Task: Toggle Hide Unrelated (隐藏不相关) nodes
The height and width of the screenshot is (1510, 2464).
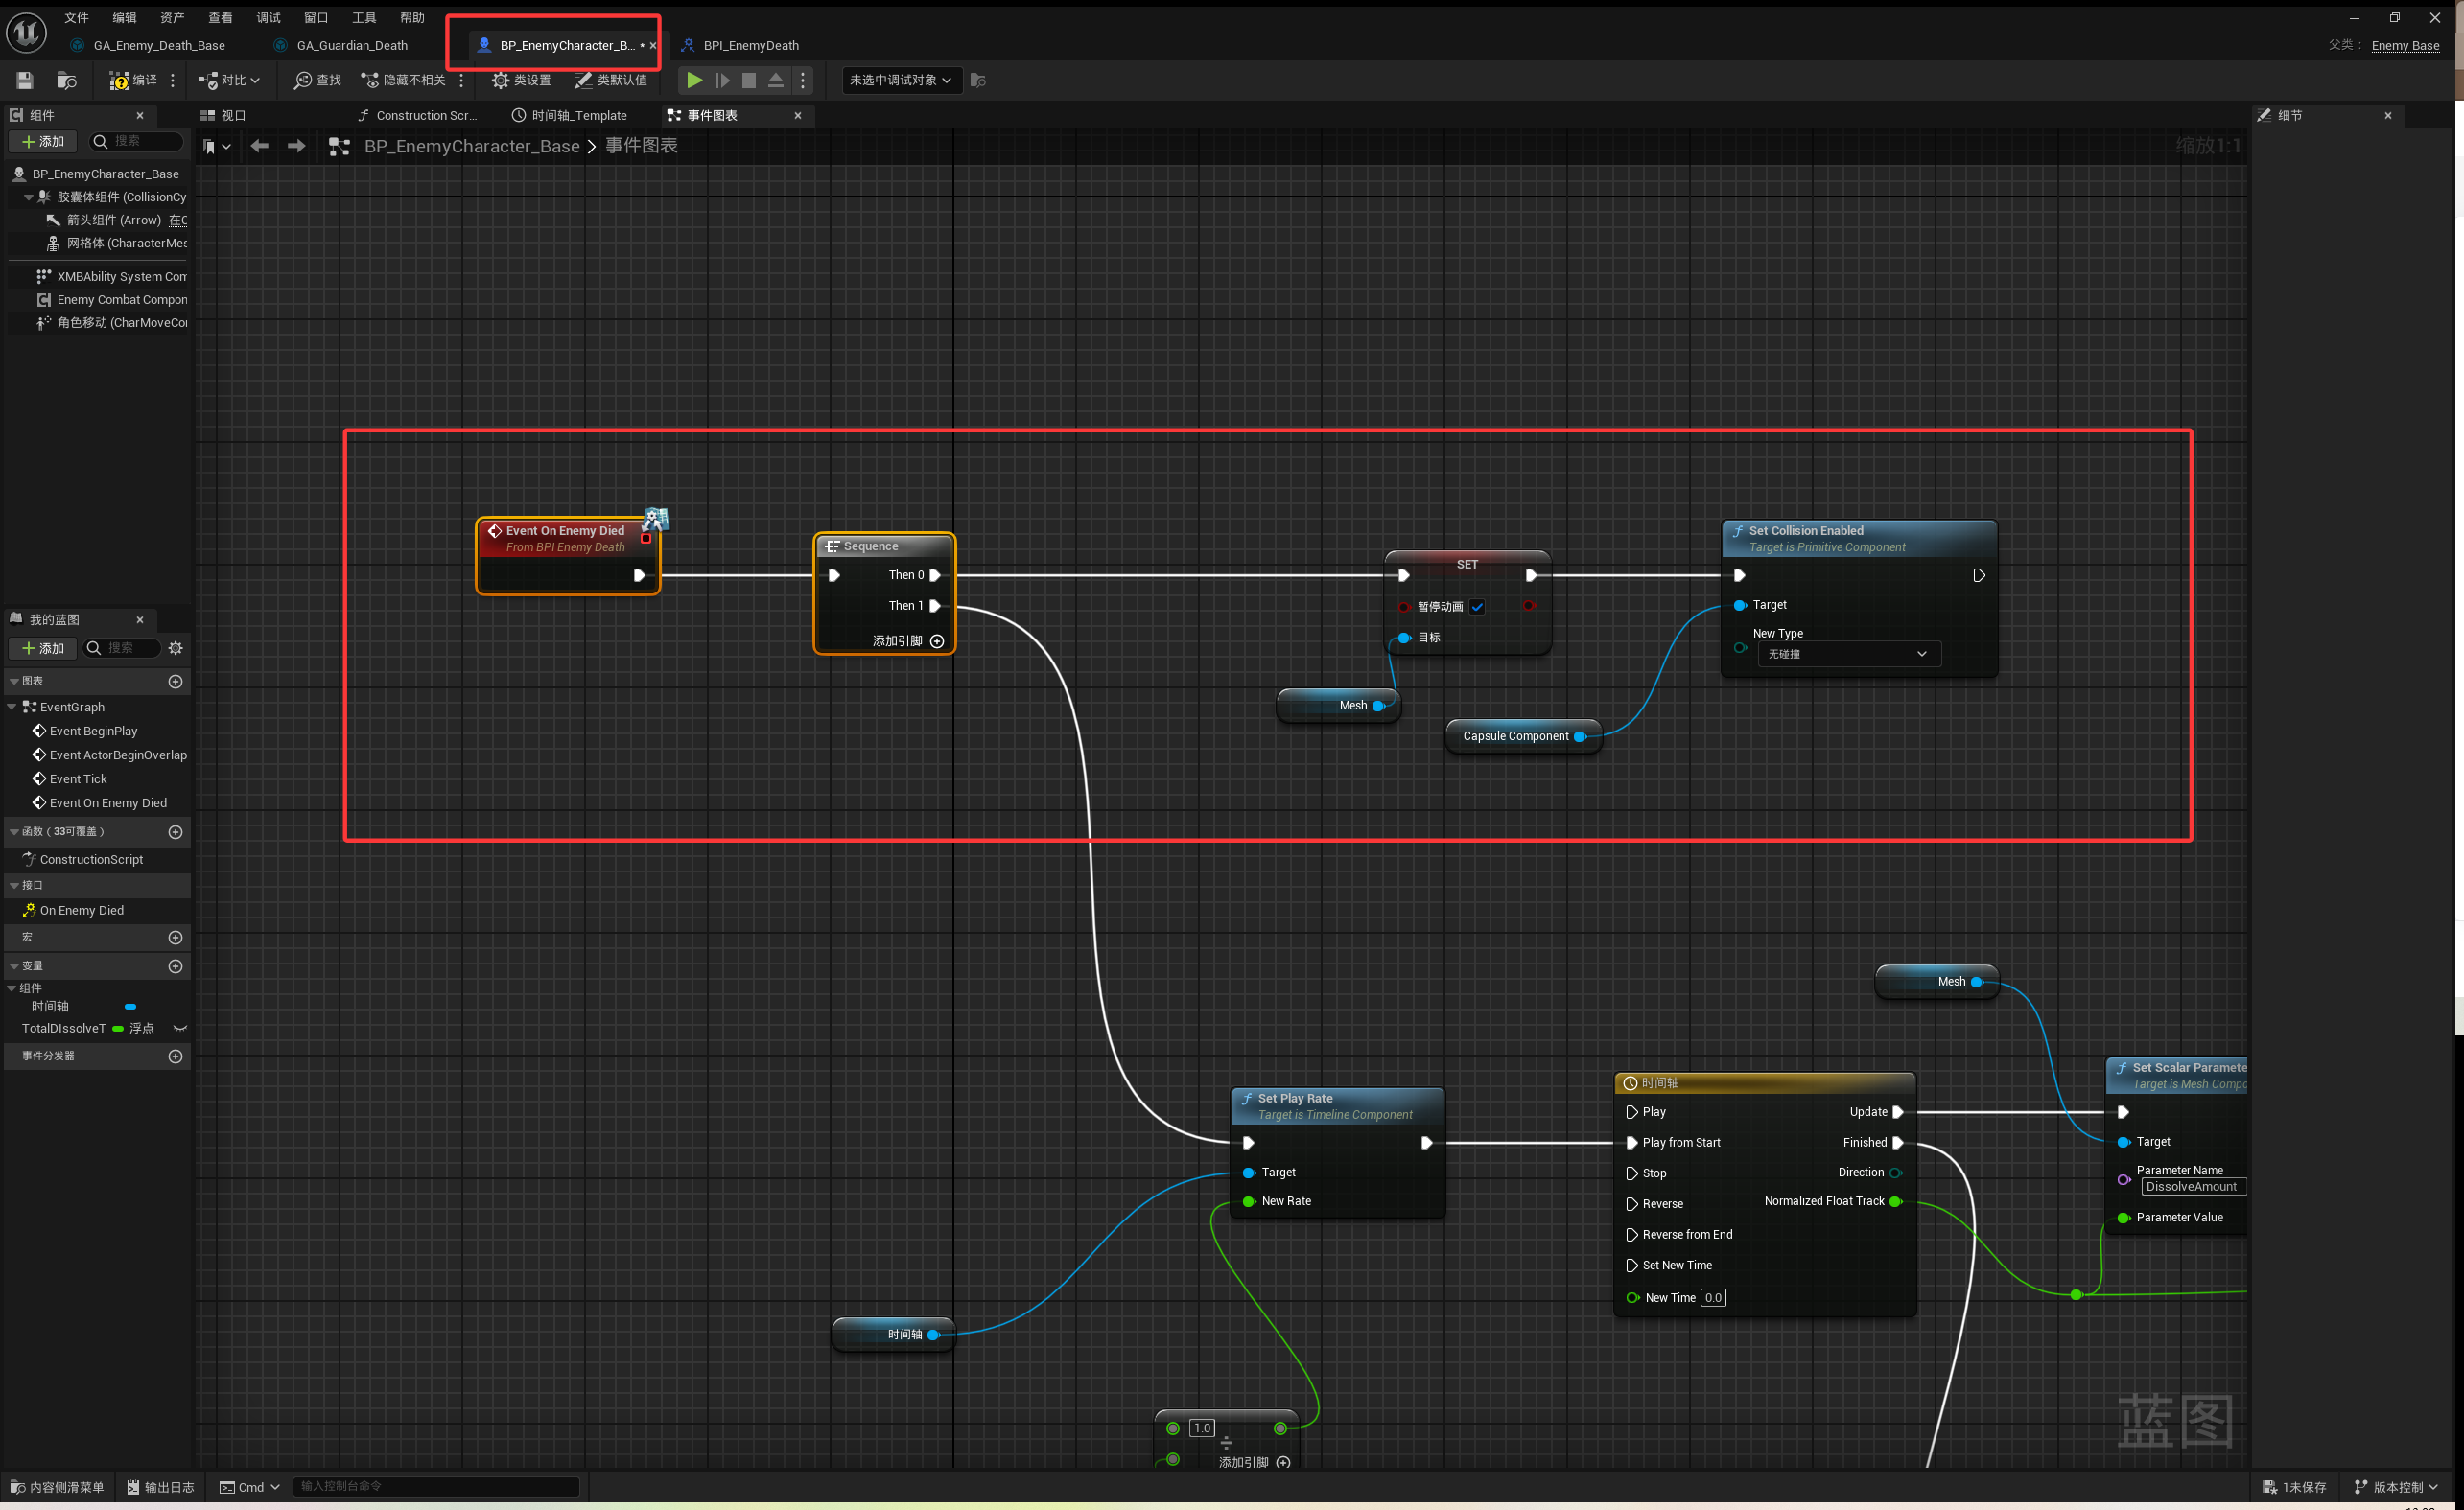Action: 403,80
